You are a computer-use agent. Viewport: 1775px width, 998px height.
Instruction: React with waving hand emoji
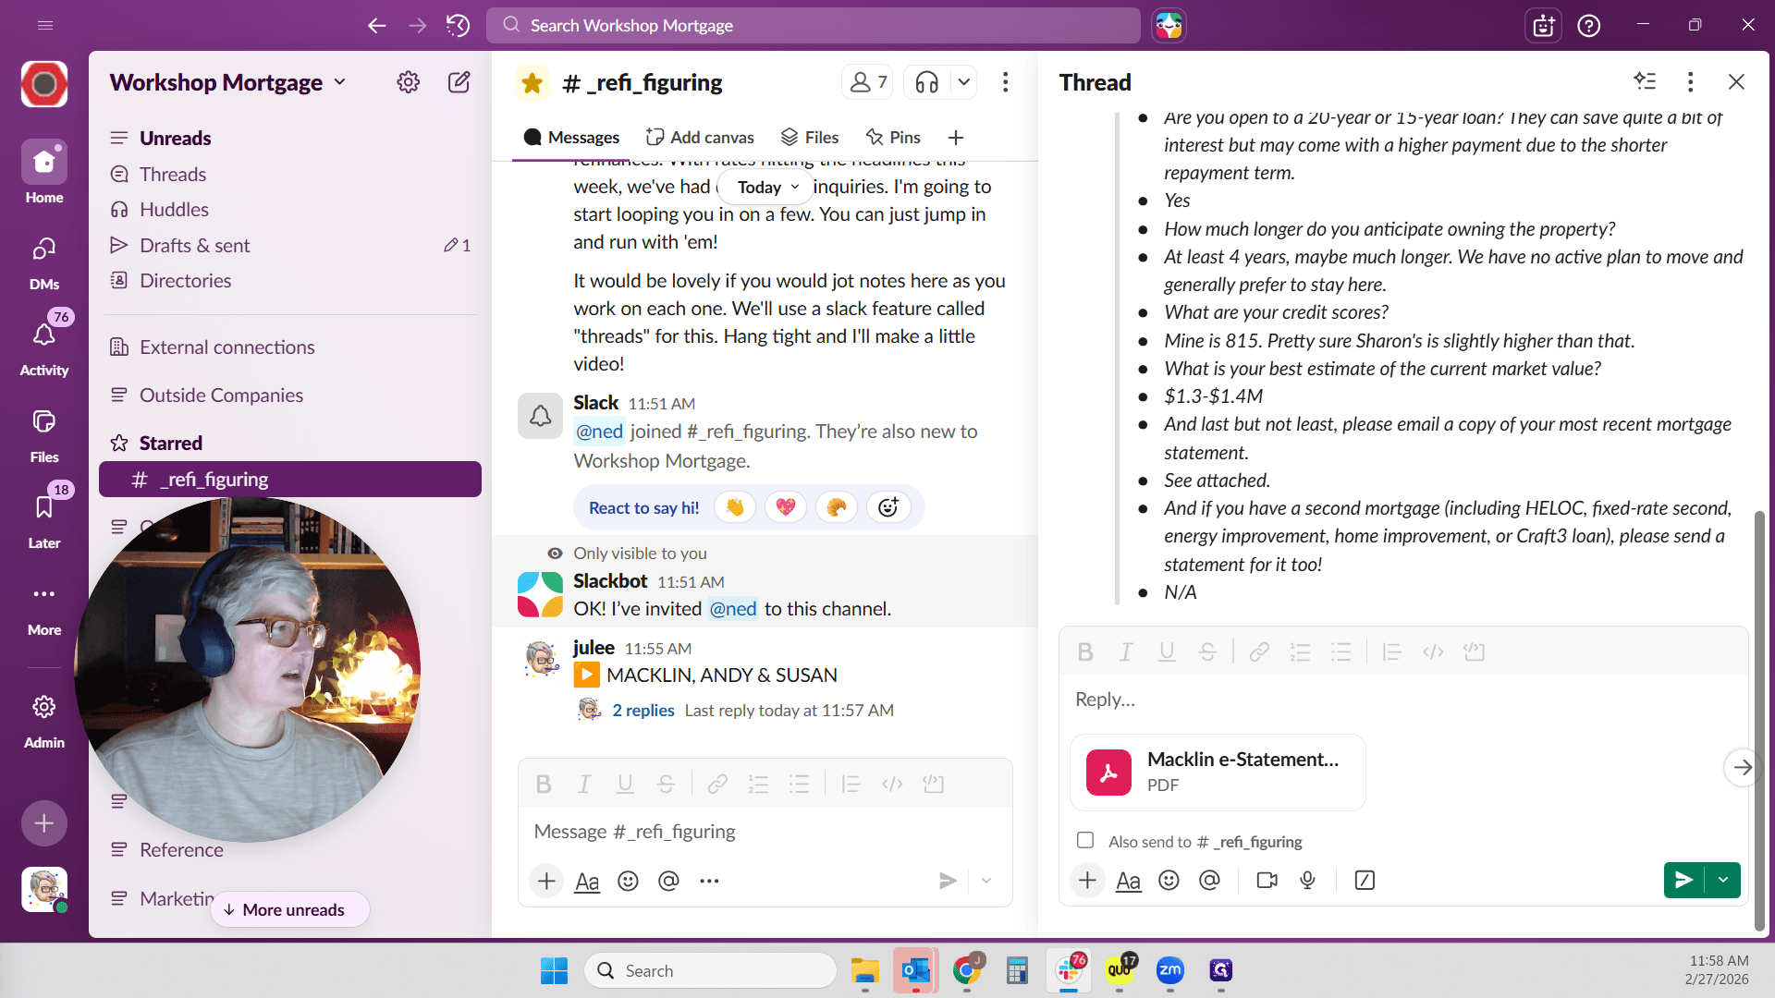(x=735, y=507)
